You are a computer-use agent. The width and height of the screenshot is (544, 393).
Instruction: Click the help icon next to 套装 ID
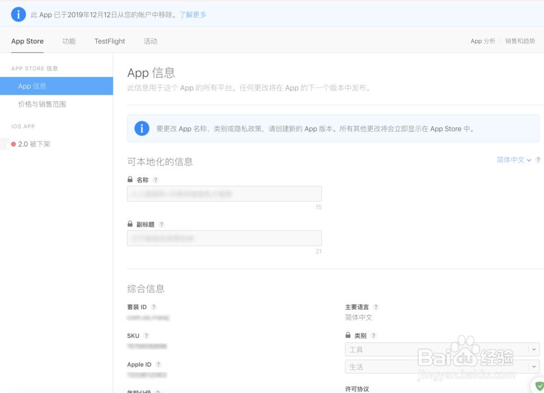coord(154,307)
